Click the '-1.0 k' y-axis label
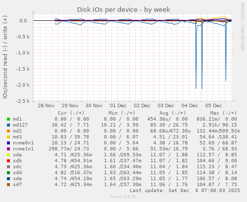 pyautogui.click(x=22, y=53)
